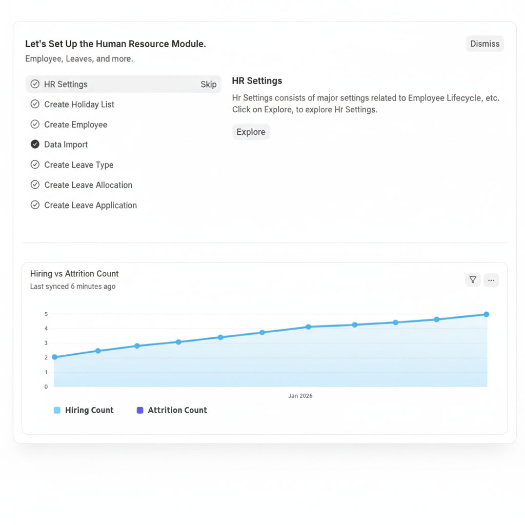Click the filter icon on the chart

tap(473, 280)
